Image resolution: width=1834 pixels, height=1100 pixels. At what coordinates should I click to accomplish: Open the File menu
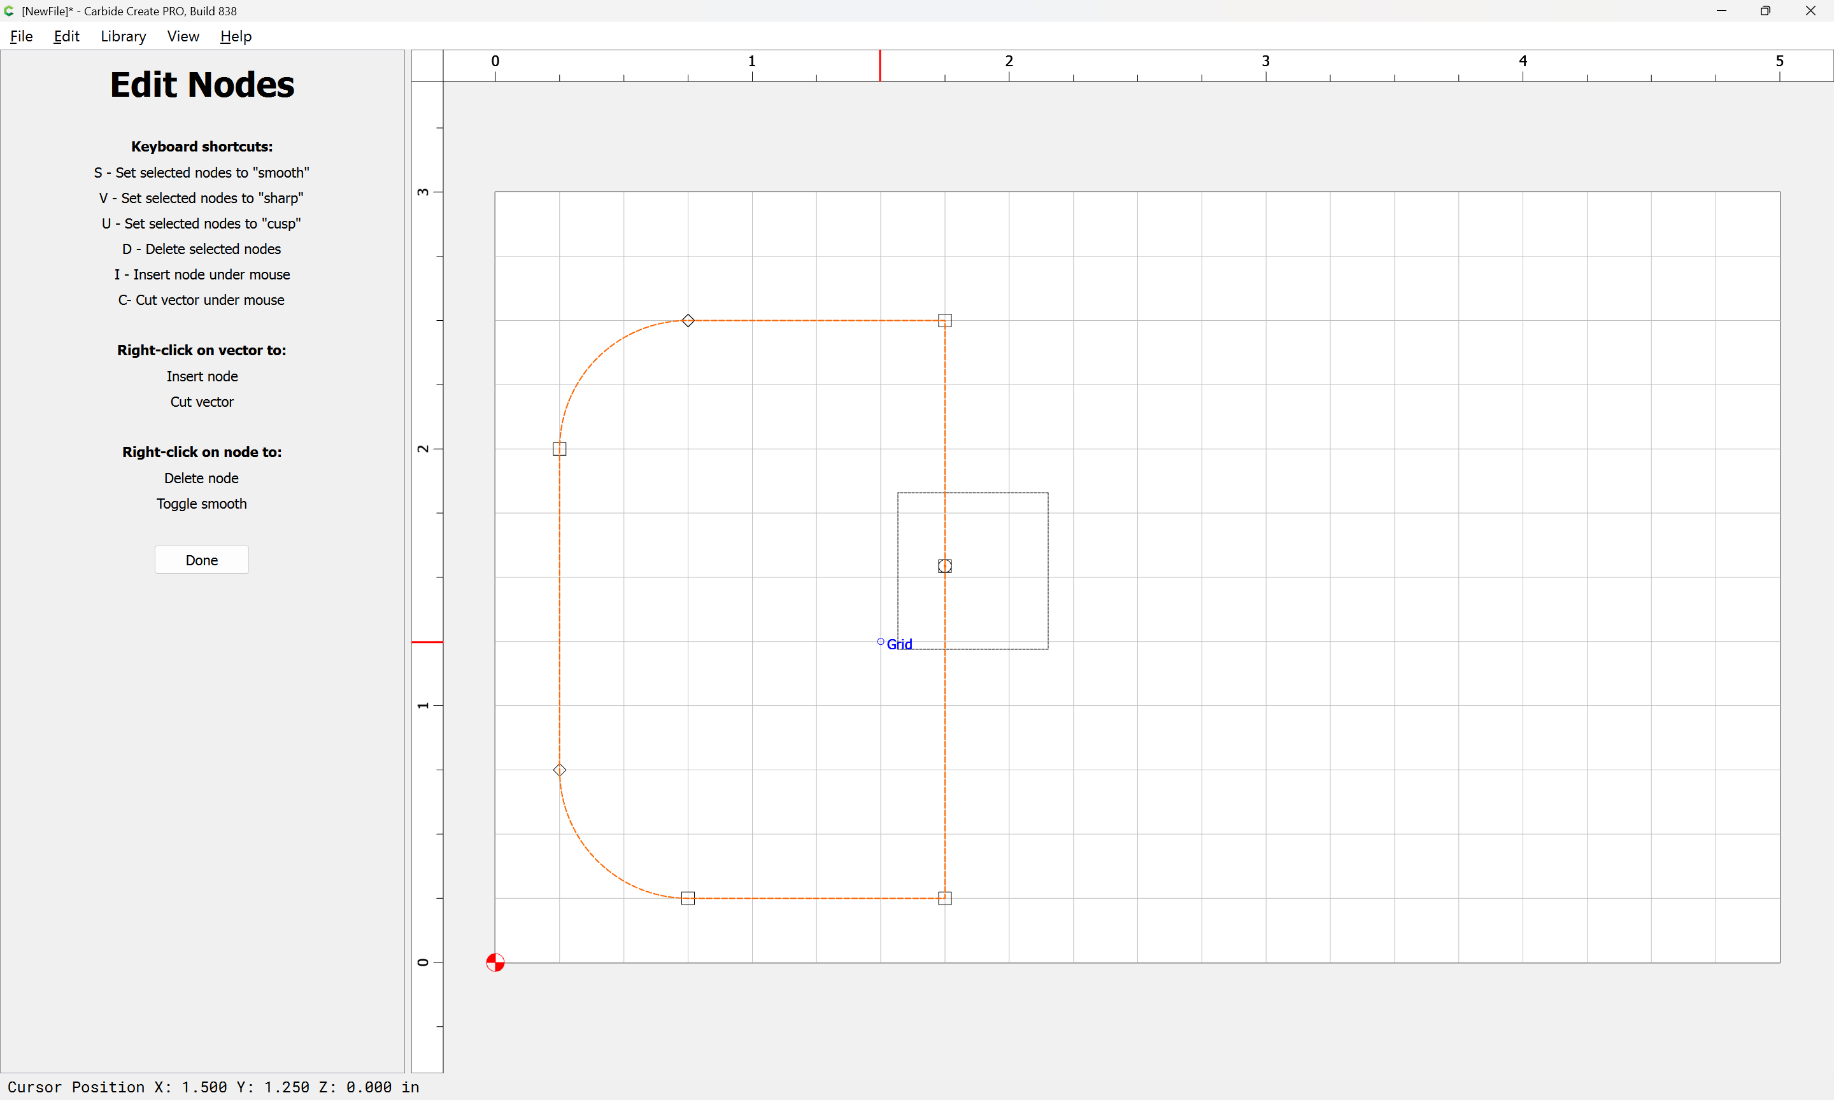tap(21, 36)
